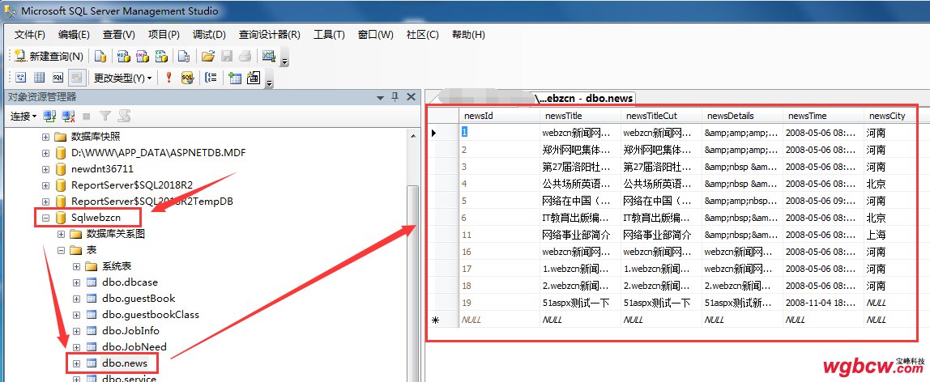Toggle the auto-hide pin on Object Explorer

(395, 97)
